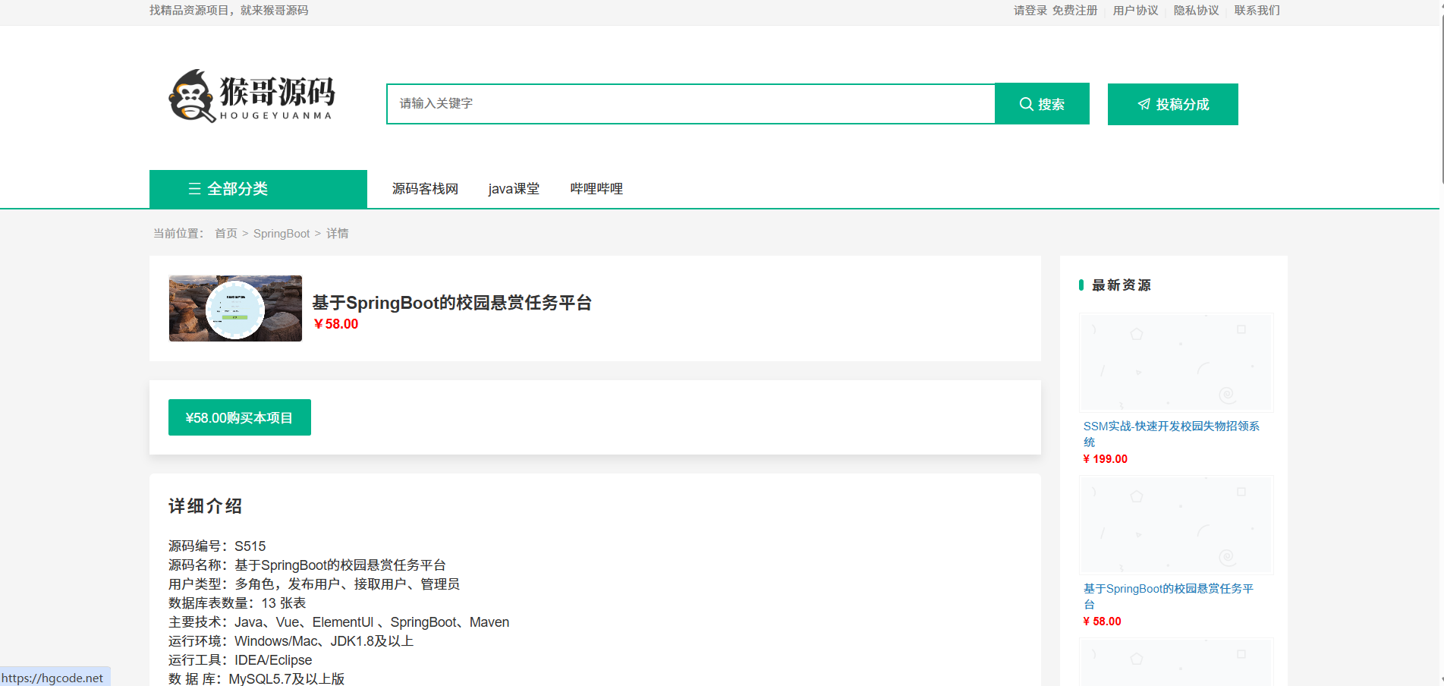Click the 数据库：MySQL5.7及以上版 line
The width and height of the screenshot is (1444, 686).
256,678
